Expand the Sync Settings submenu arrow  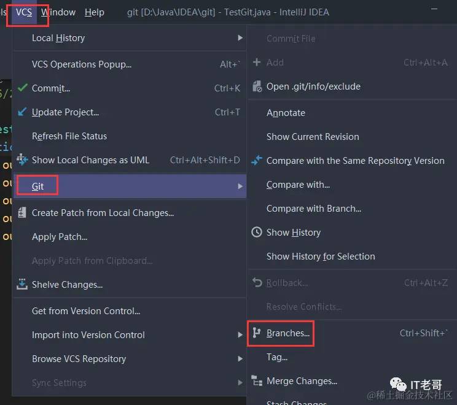pos(240,382)
